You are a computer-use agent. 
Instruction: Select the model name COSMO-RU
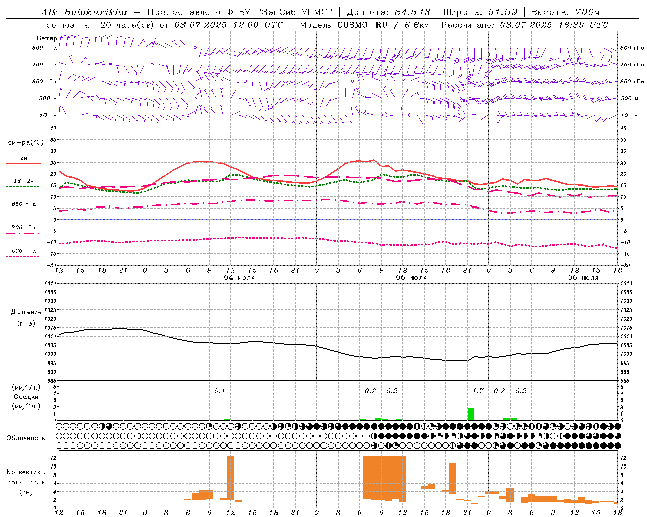point(362,25)
